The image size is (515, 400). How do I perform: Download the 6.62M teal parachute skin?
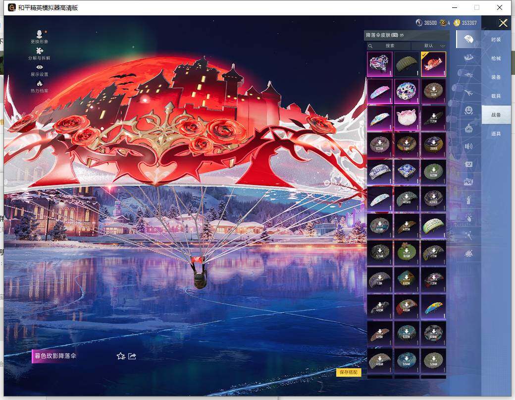[407, 280]
